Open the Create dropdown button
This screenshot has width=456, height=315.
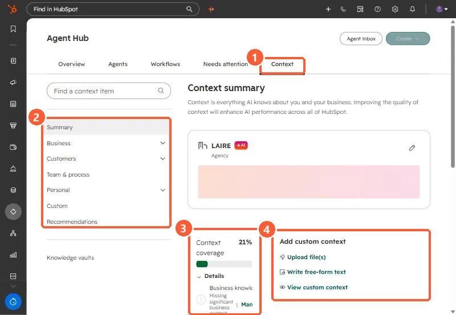pos(408,39)
